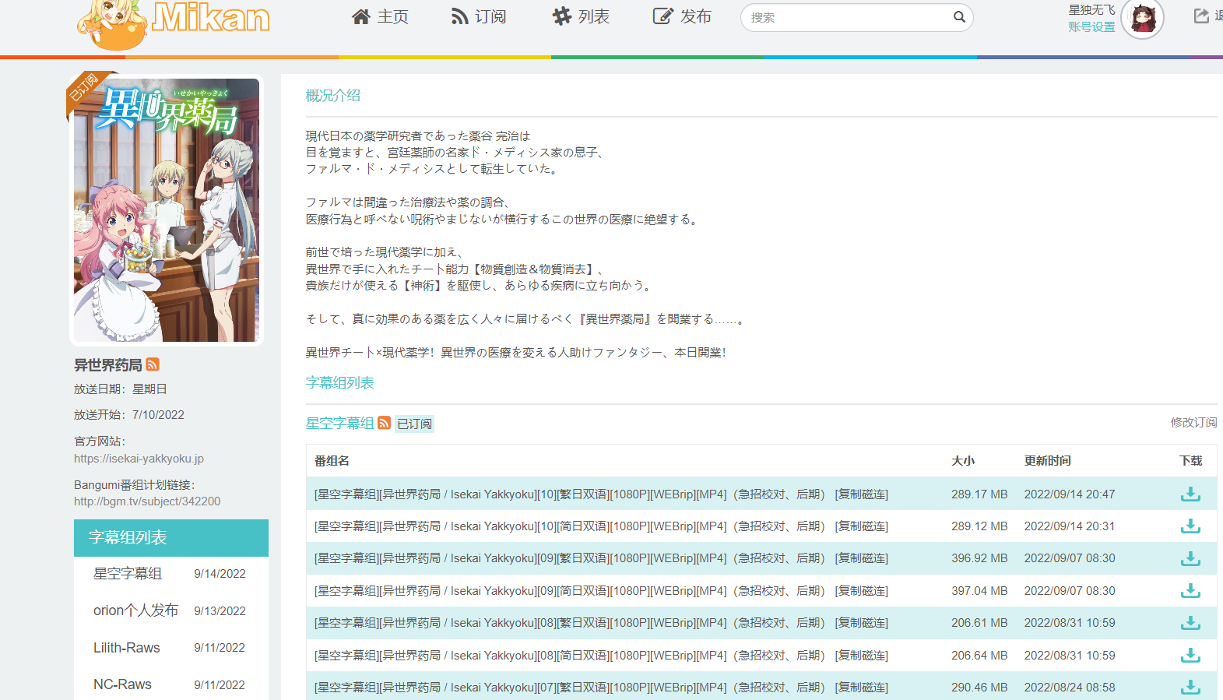The image size is (1223, 700).
Task: Open the 订阅 subscriptions menu
Action: (479, 17)
